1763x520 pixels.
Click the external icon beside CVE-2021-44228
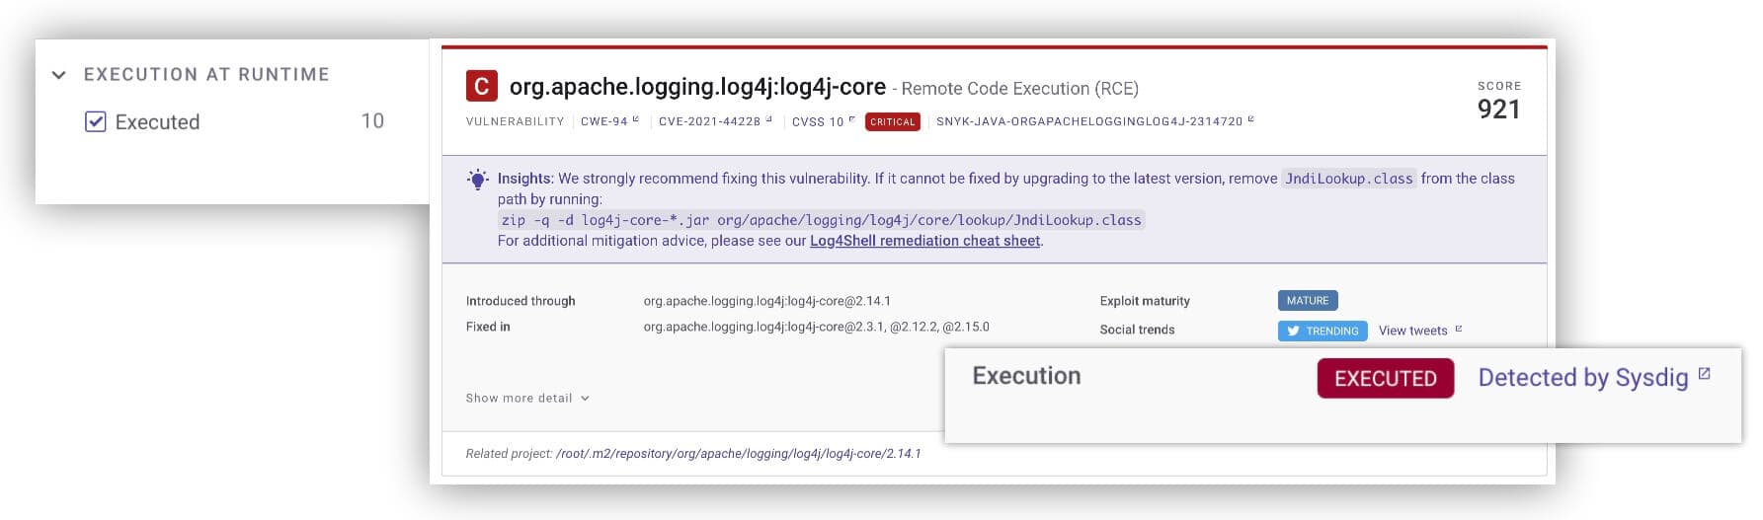click(768, 119)
